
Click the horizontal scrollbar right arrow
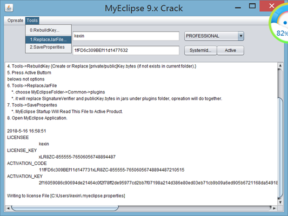pos(274,208)
